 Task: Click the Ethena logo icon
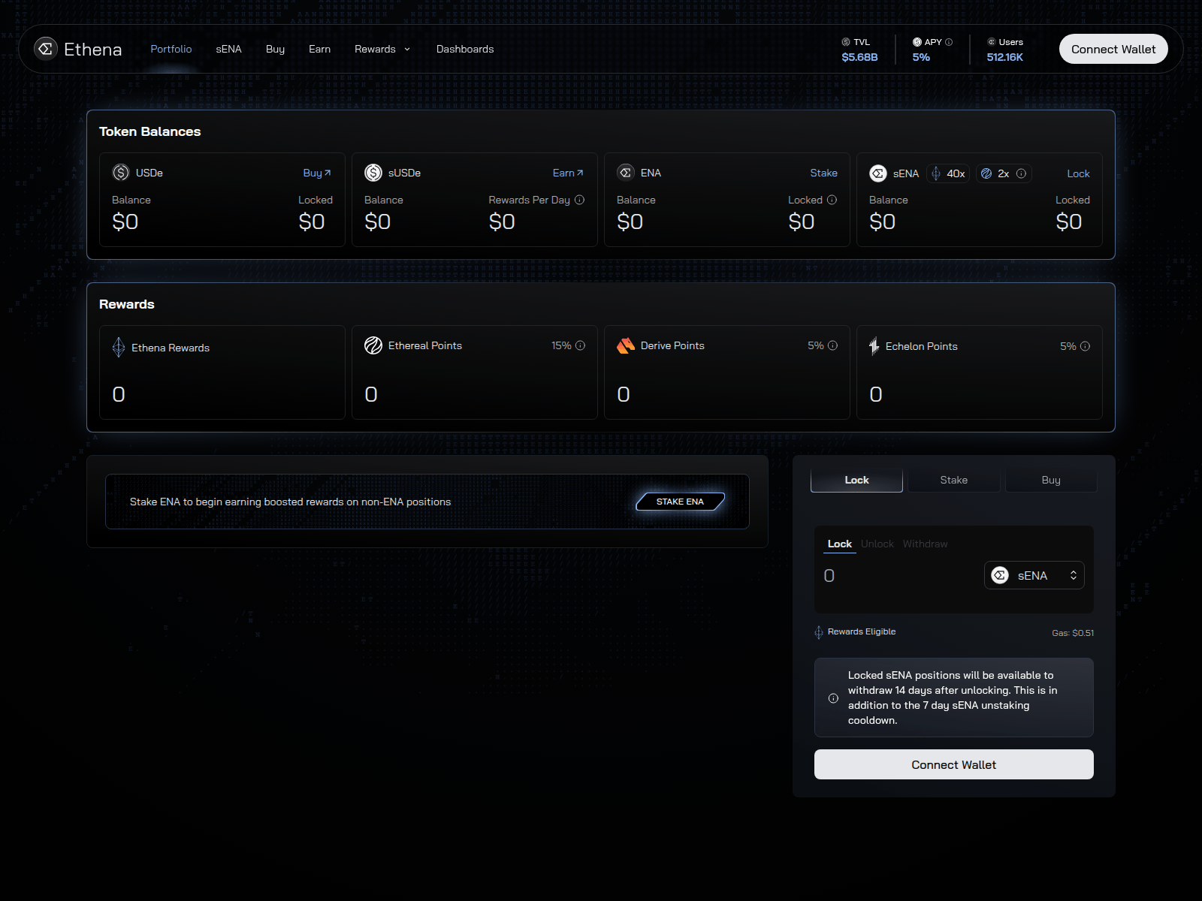pyautogui.click(x=46, y=49)
